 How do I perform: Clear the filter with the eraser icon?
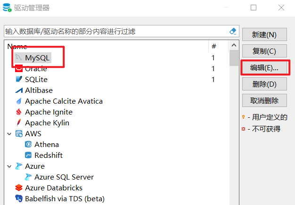(233, 31)
